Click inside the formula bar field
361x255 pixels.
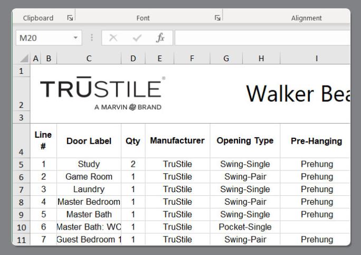(x=262, y=37)
